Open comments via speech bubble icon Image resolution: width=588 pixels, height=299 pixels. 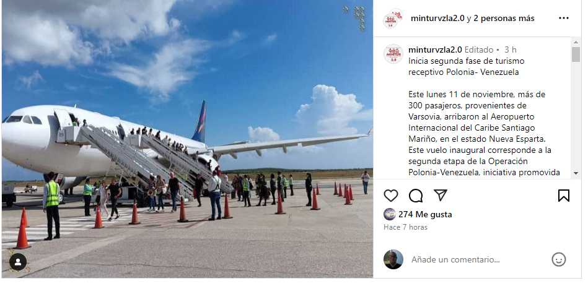pos(416,196)
